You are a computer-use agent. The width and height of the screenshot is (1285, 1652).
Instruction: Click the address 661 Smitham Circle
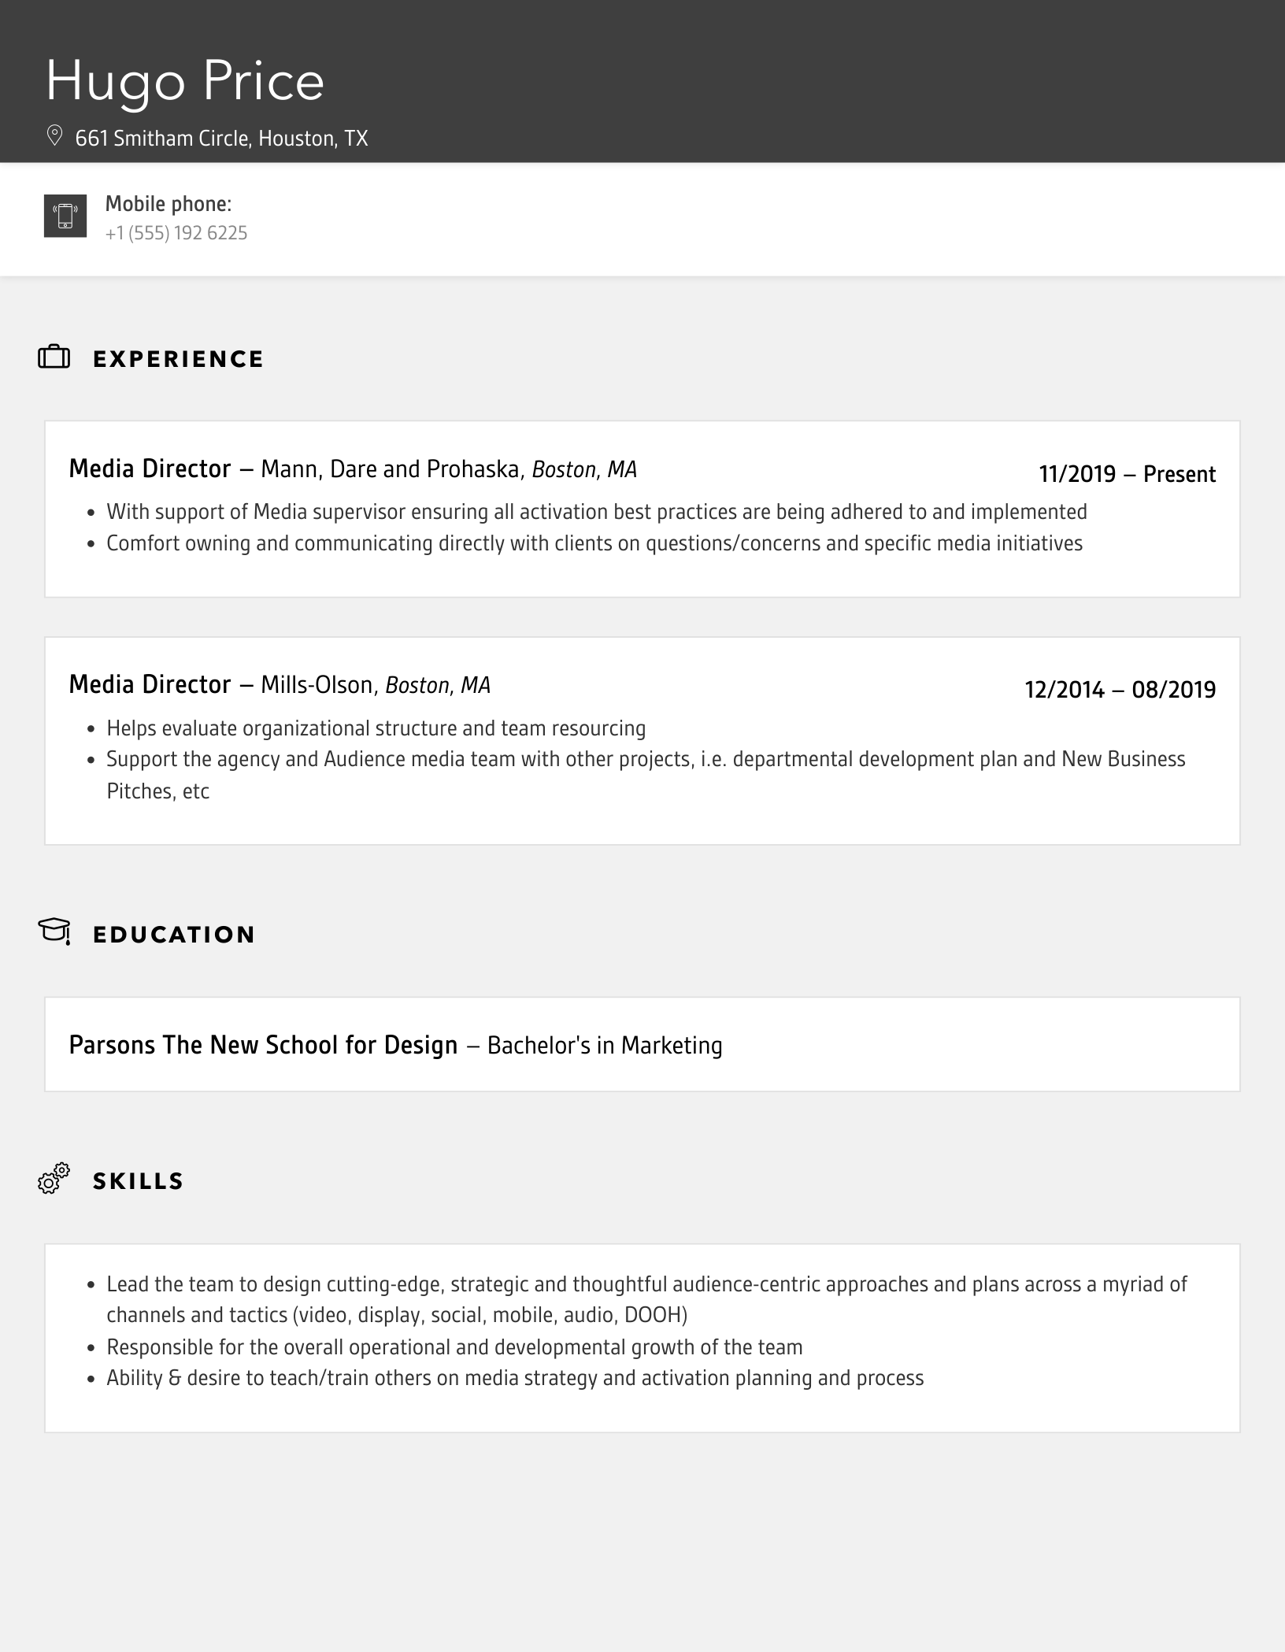[x=221, y=139]
